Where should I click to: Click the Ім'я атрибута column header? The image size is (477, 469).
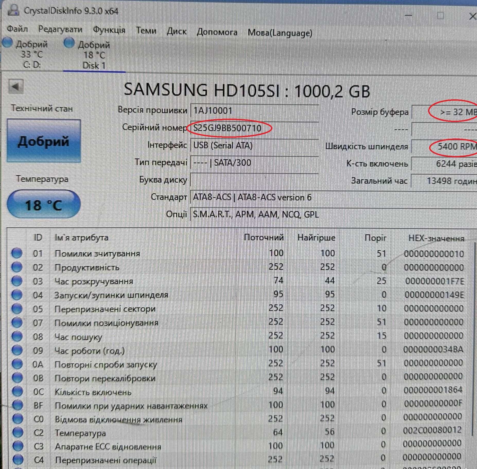pos(81,238)
